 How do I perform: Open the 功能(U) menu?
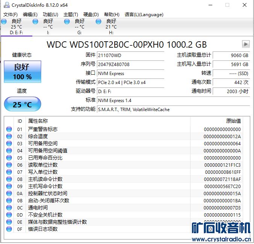[50, 15]
